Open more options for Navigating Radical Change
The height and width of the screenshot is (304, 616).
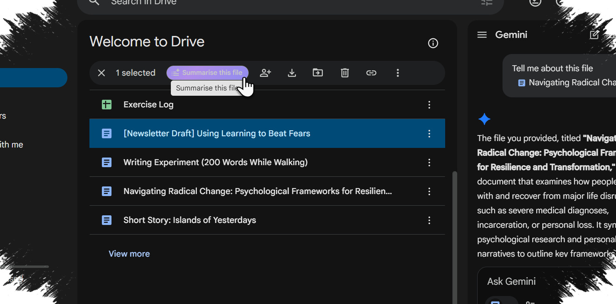429,192
